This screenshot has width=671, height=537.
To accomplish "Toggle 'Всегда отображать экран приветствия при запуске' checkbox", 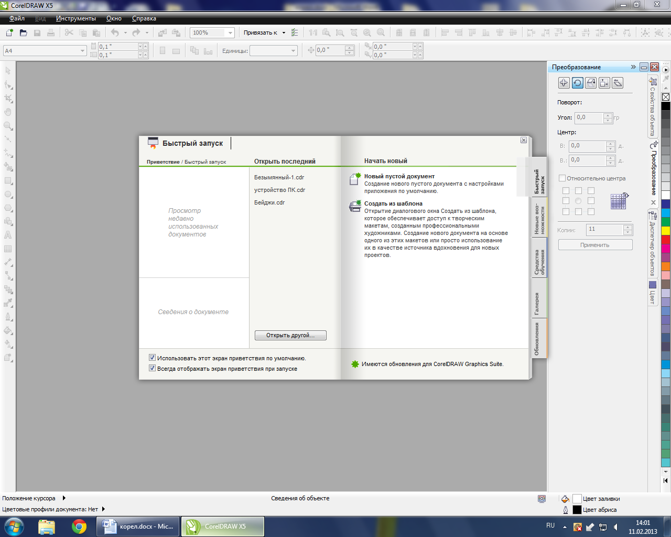I will pos(152,369).
